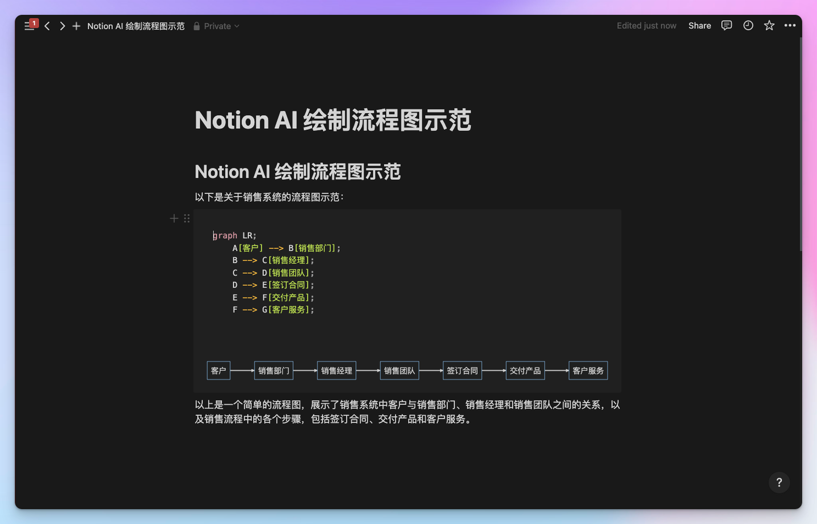Click the page title heading to edit
This screenshot has height=524, width=817.
[x=332, y=120]
